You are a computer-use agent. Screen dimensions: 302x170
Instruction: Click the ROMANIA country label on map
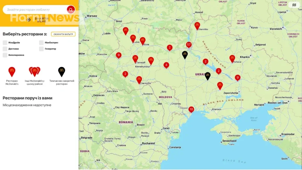click(126, 122)
